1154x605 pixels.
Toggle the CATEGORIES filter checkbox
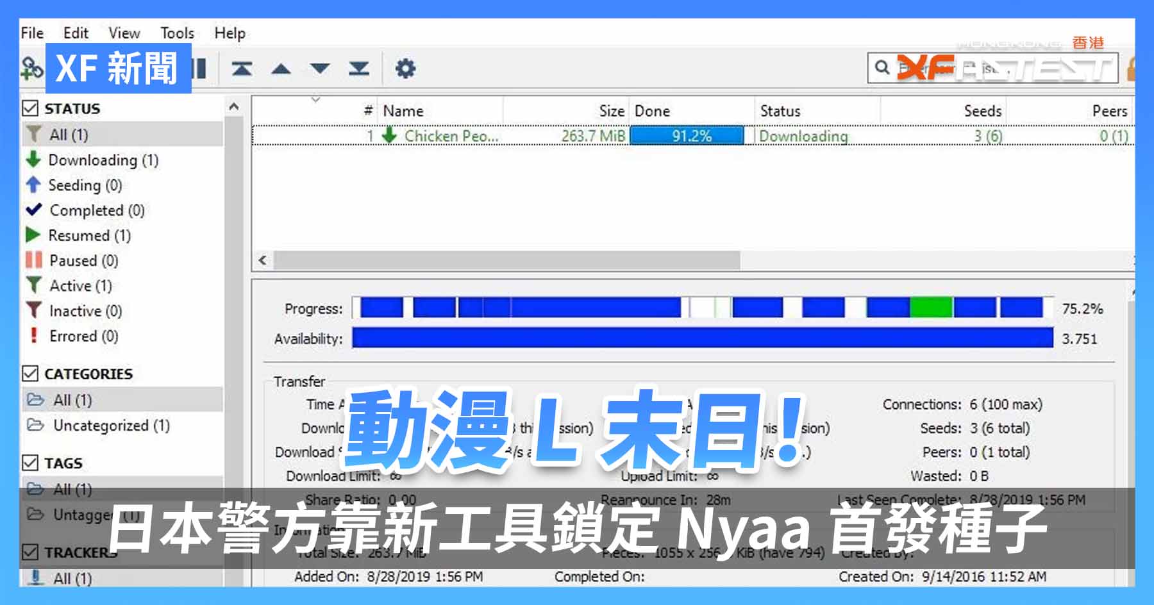tap(30, 373)
